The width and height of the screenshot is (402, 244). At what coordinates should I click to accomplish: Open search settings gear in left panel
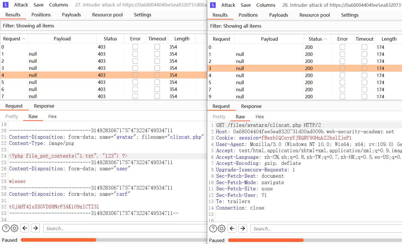coord(14,228)
